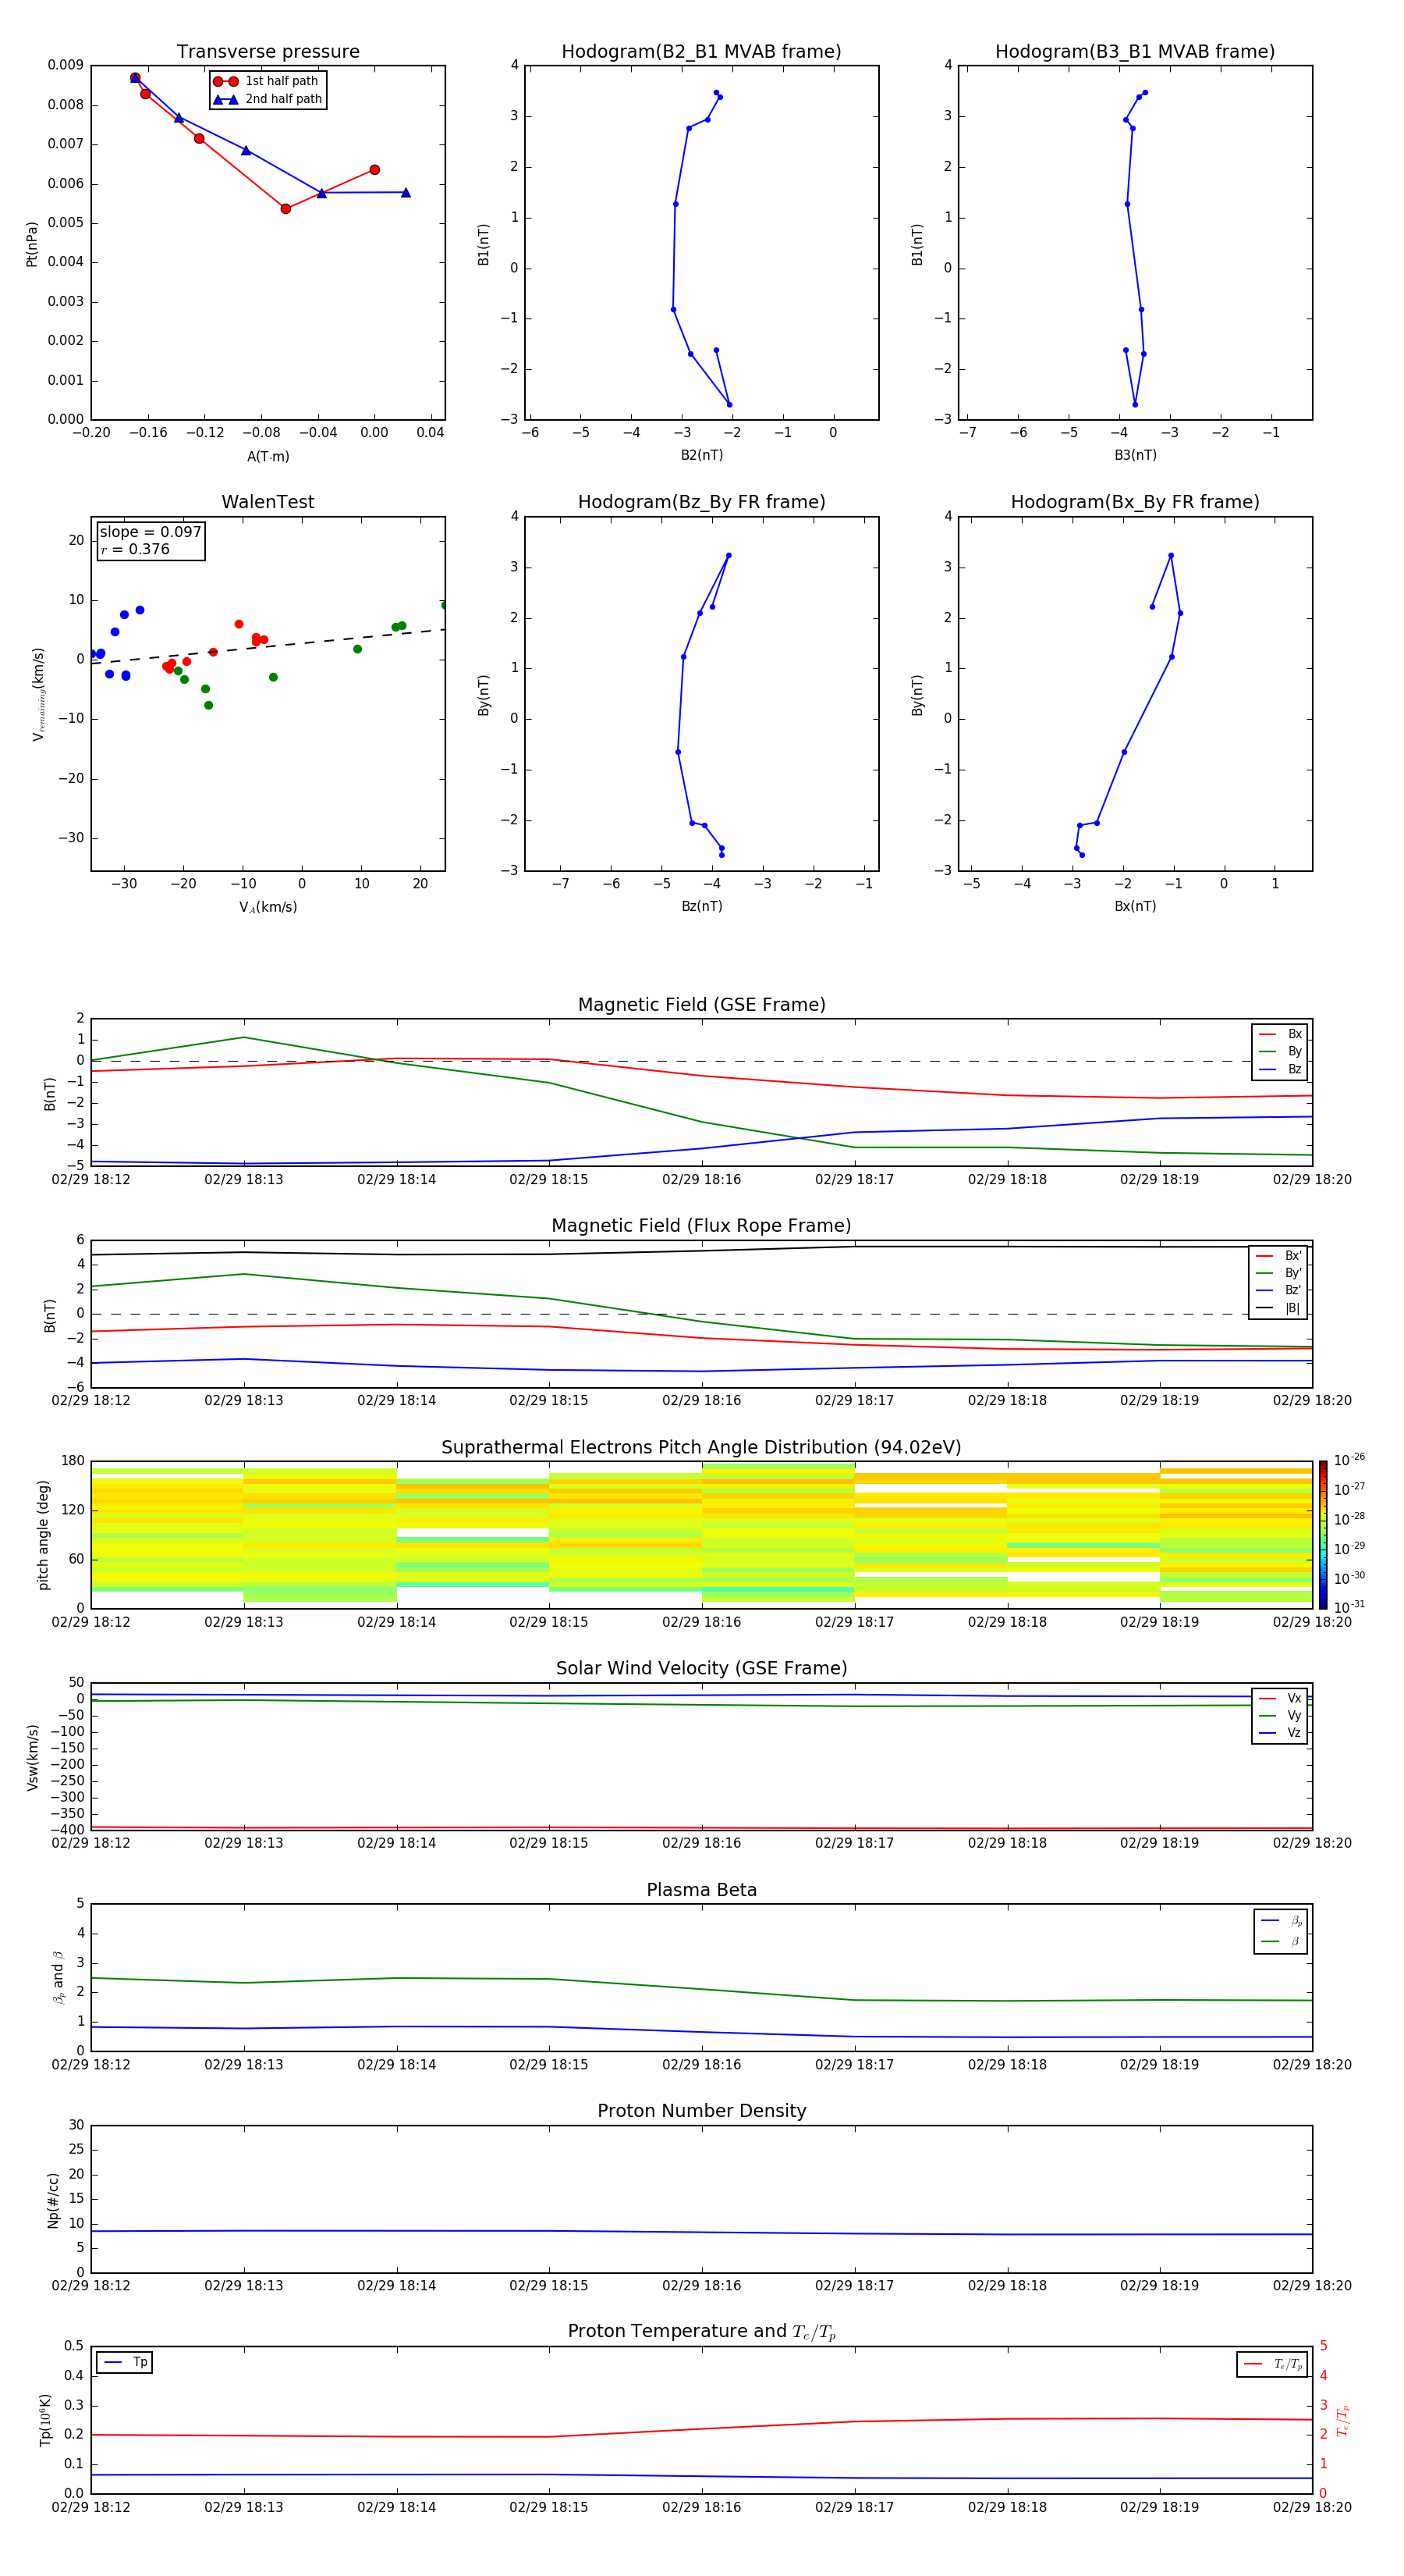Click the "Np(#/cc)" y-axis label
Image resolution: width=1404 pixels, height=2576 pixels.
tap(53, 2199)
